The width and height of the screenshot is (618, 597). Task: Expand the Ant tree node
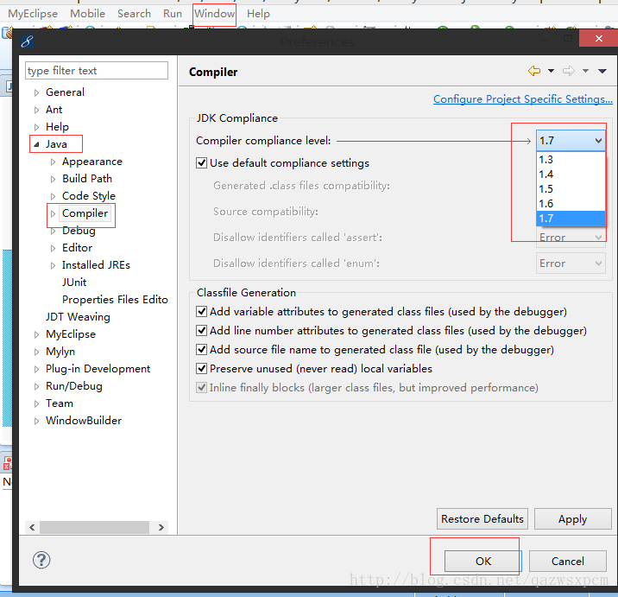36,110
